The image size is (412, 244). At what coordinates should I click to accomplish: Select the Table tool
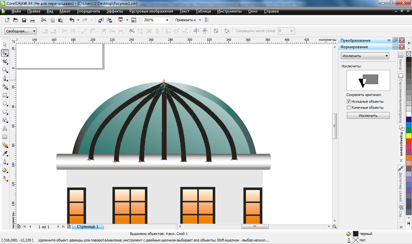click(5, 137)
